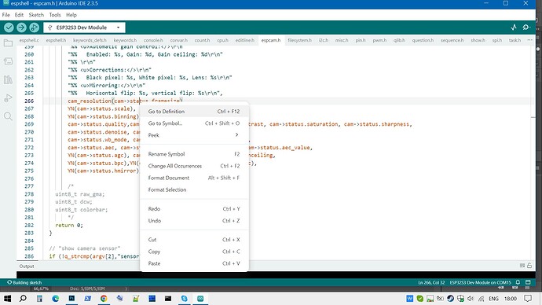Open the Windows Start menu
This screenshot has width=542, height=305.
[x=7, y=299]
